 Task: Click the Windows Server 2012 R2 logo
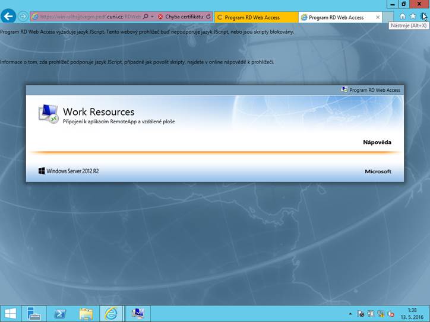[68, 171]
